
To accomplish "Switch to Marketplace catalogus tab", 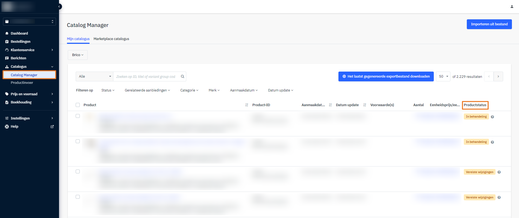I will (111, 39).
